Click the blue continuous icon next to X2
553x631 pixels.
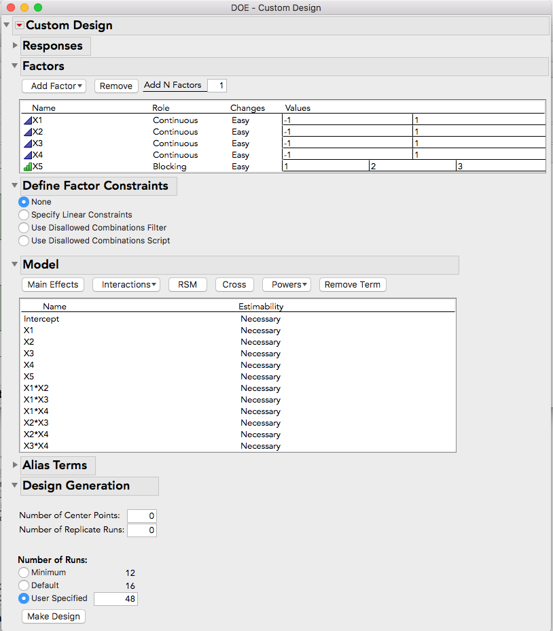click(x=28, y=132)
